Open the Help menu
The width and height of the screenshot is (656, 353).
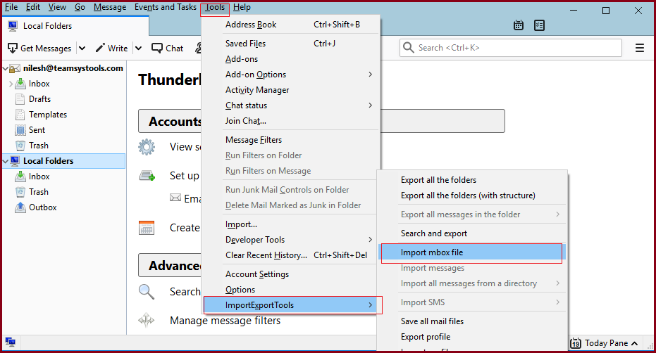pyautogui.click(x=242, y=7)
